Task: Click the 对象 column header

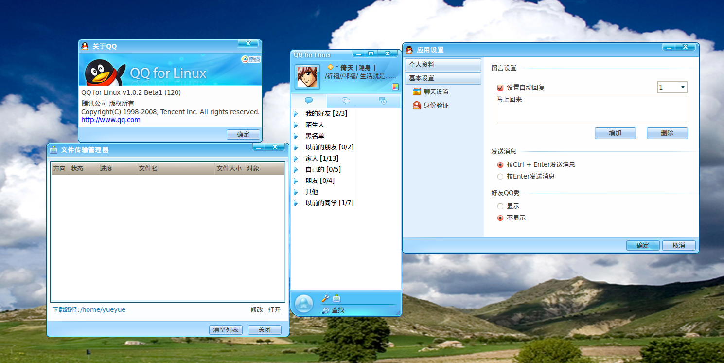Action: (x=264, y=168)
